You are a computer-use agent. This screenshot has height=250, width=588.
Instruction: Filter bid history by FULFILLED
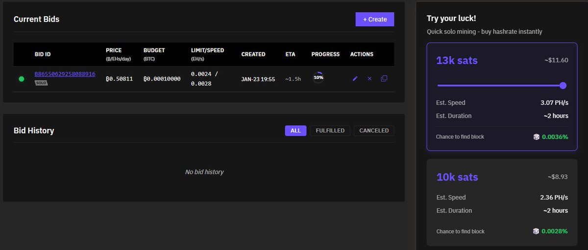[330, 130]
